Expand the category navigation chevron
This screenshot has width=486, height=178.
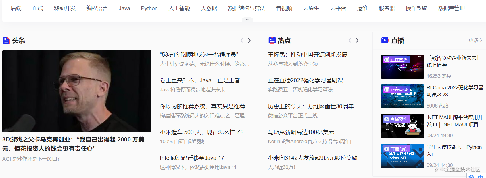[247, 19]
